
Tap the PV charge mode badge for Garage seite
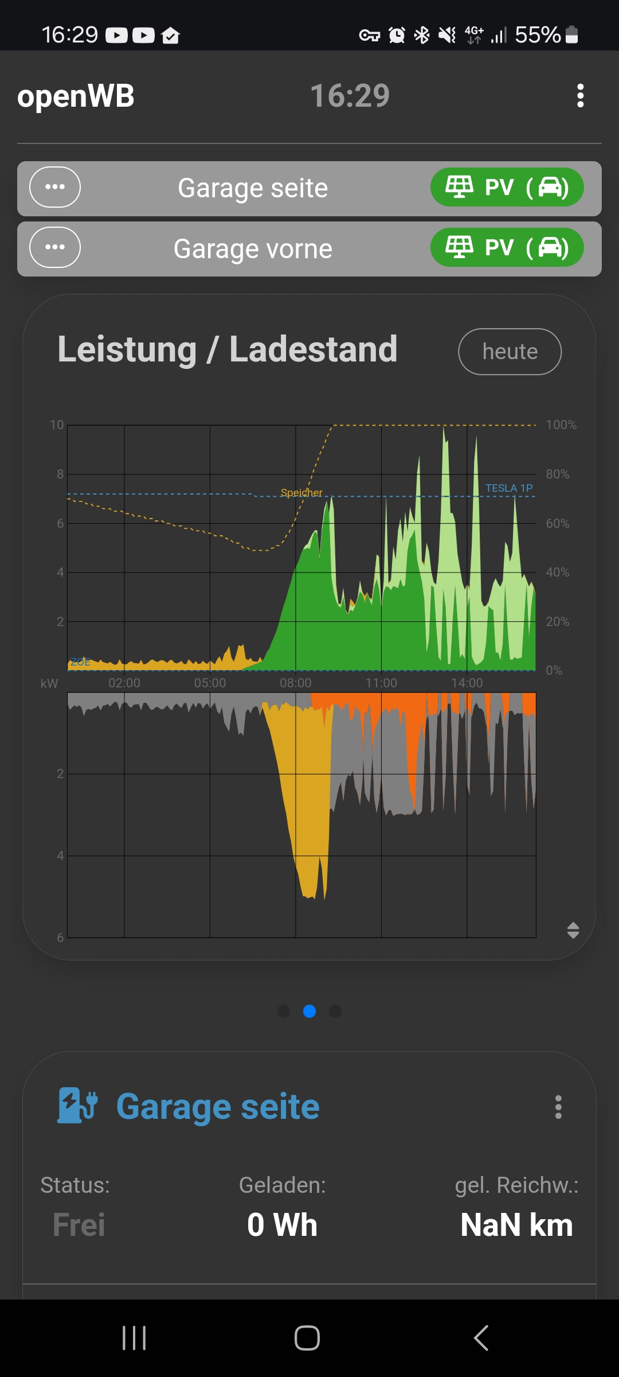pyautogui.click(x=507, y=187)
